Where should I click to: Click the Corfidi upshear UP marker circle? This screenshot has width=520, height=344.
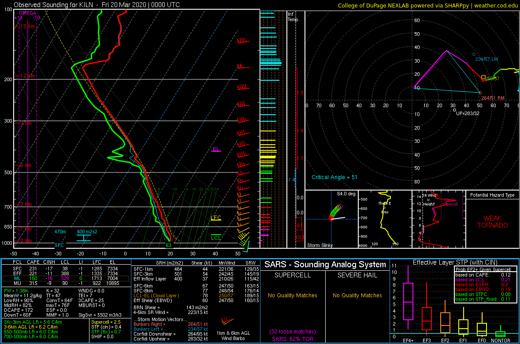tap(454, 110)
